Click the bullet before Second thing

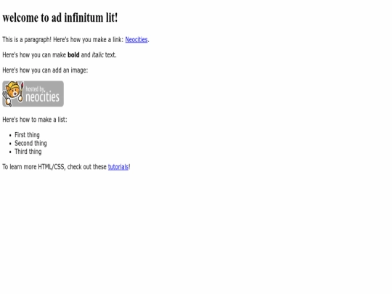pos(10,144)
